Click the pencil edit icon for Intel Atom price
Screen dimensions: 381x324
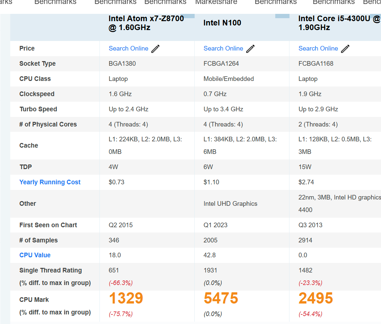click(x=156, y=49)
